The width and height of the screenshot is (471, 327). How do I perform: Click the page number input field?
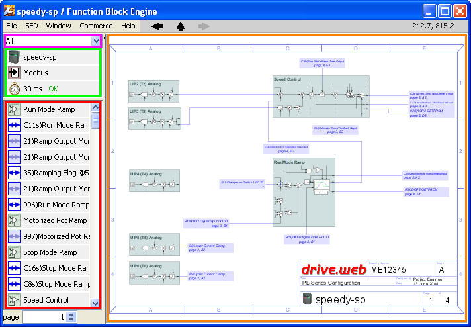pyautogui.click(x=46, y=317)
